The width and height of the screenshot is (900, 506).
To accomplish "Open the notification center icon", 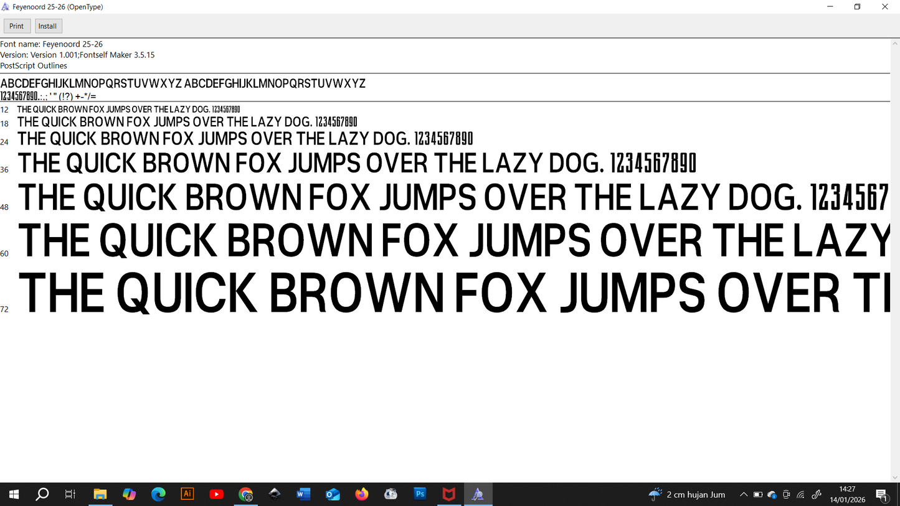I will click(882, 495).
